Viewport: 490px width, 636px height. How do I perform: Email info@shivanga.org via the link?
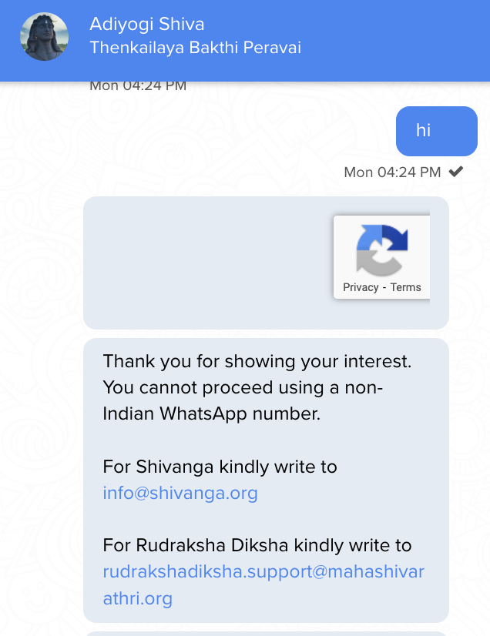(180, 494)
